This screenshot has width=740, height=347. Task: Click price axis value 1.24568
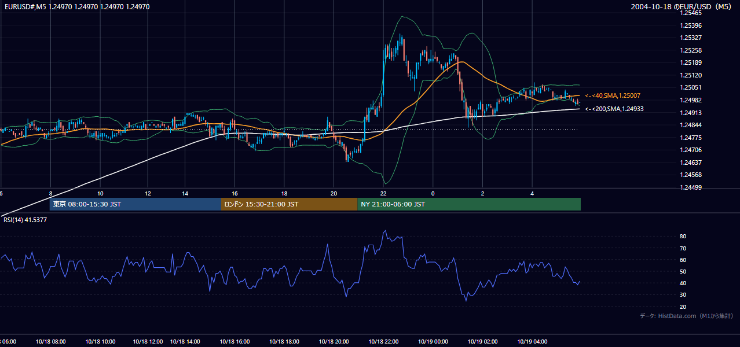[691, 175]
